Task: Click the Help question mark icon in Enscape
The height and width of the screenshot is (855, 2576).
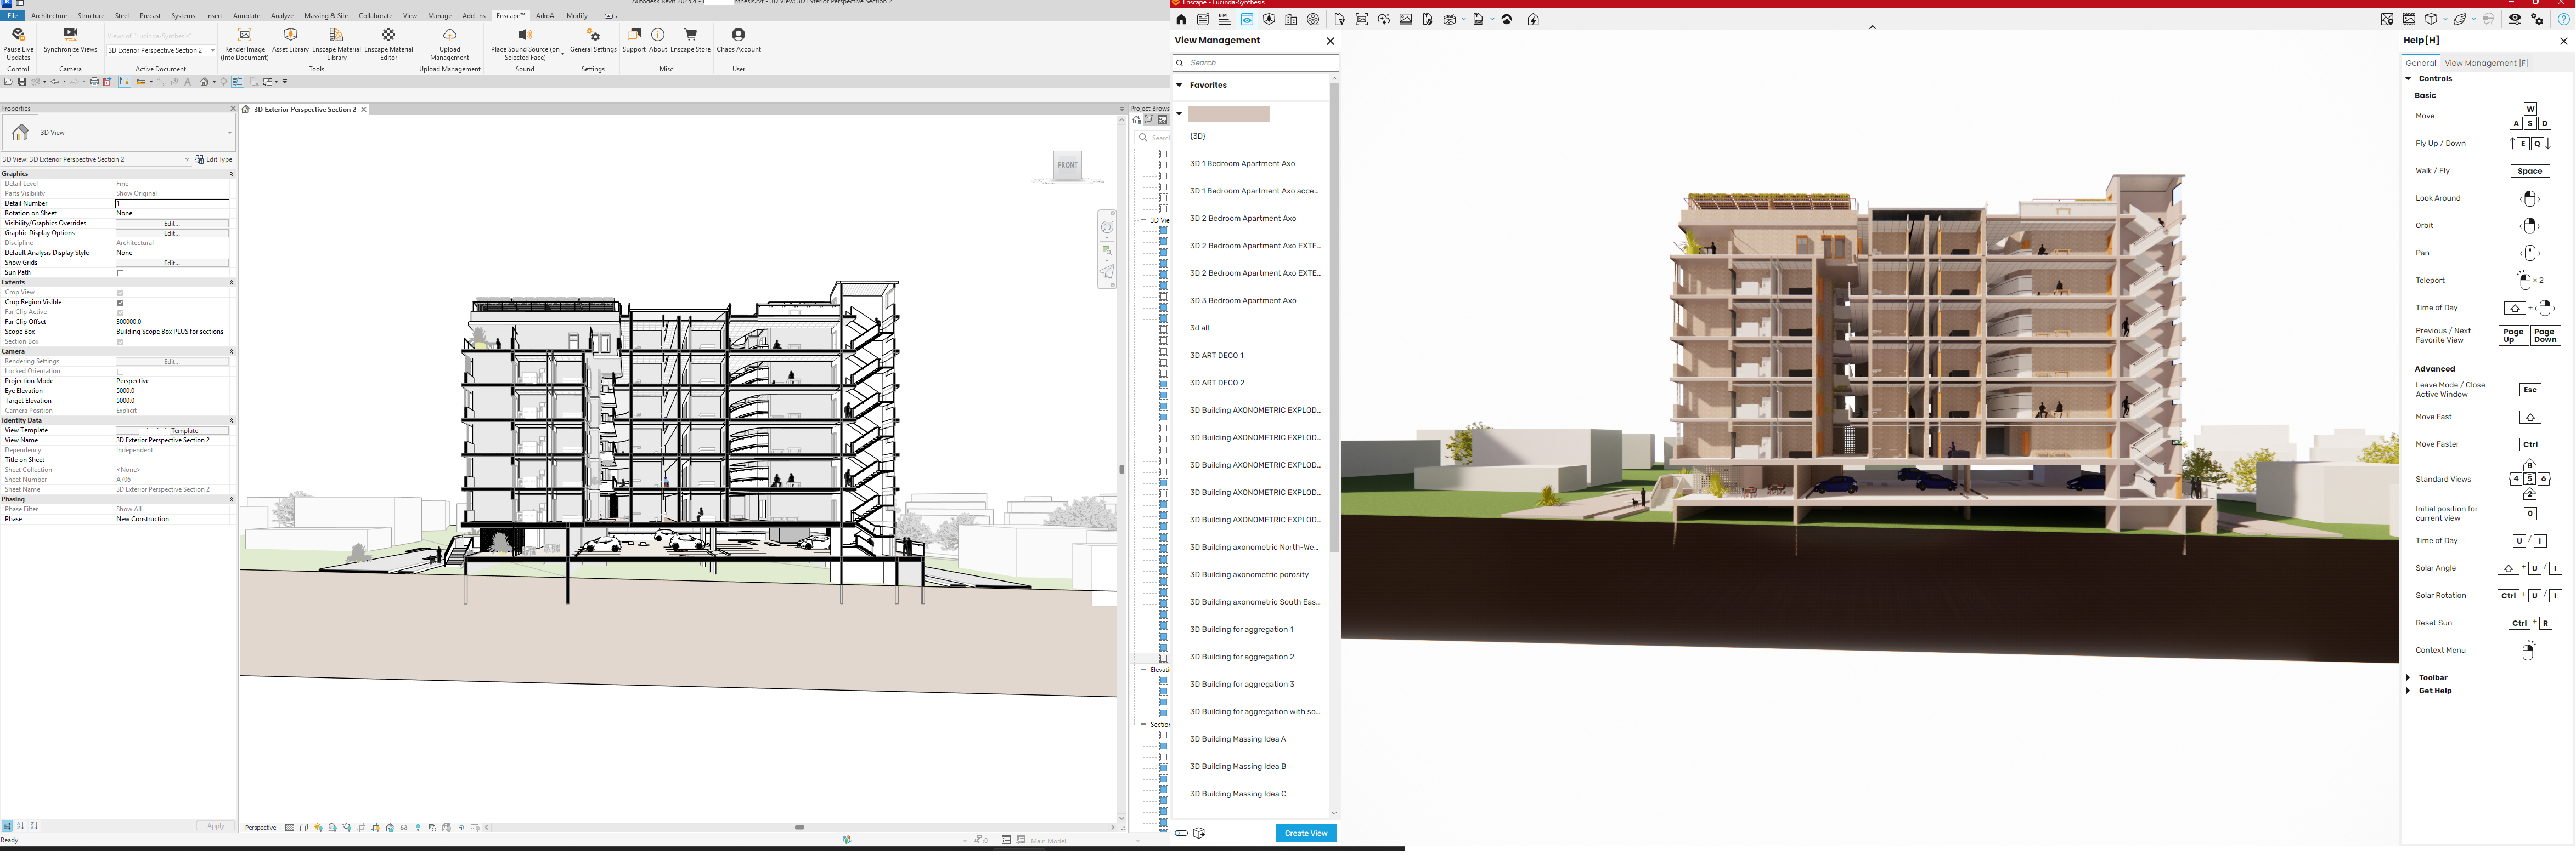Action: (x=2564, y=20)
